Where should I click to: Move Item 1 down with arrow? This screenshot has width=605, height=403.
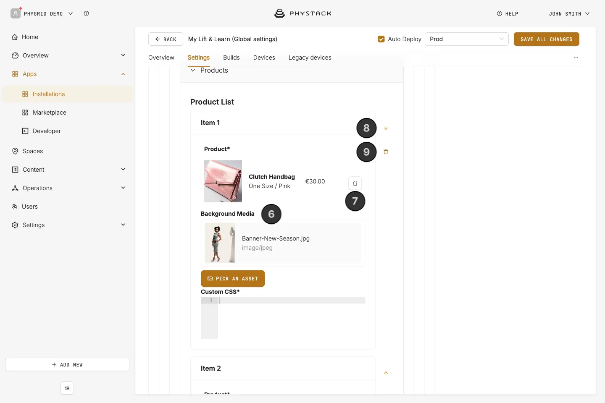click(386, 128)
